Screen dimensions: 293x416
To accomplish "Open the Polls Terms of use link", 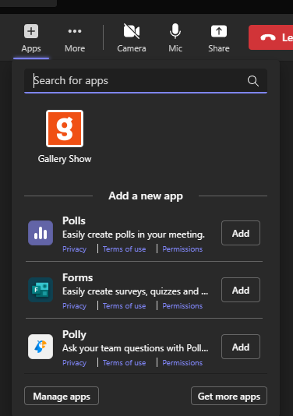I will click(124, 249).
